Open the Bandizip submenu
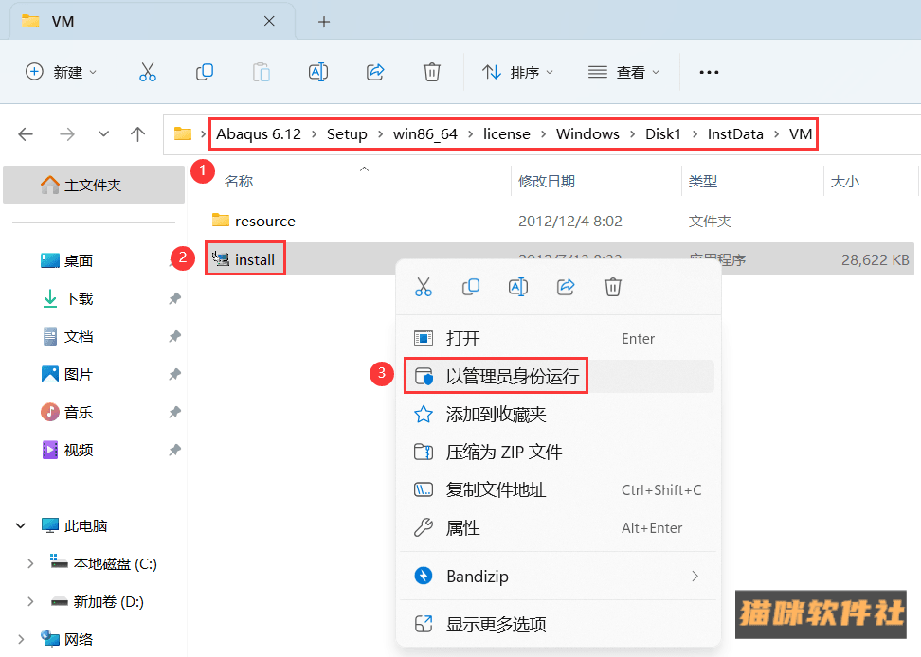Viewport: 921px width, 657px height. 559,576
